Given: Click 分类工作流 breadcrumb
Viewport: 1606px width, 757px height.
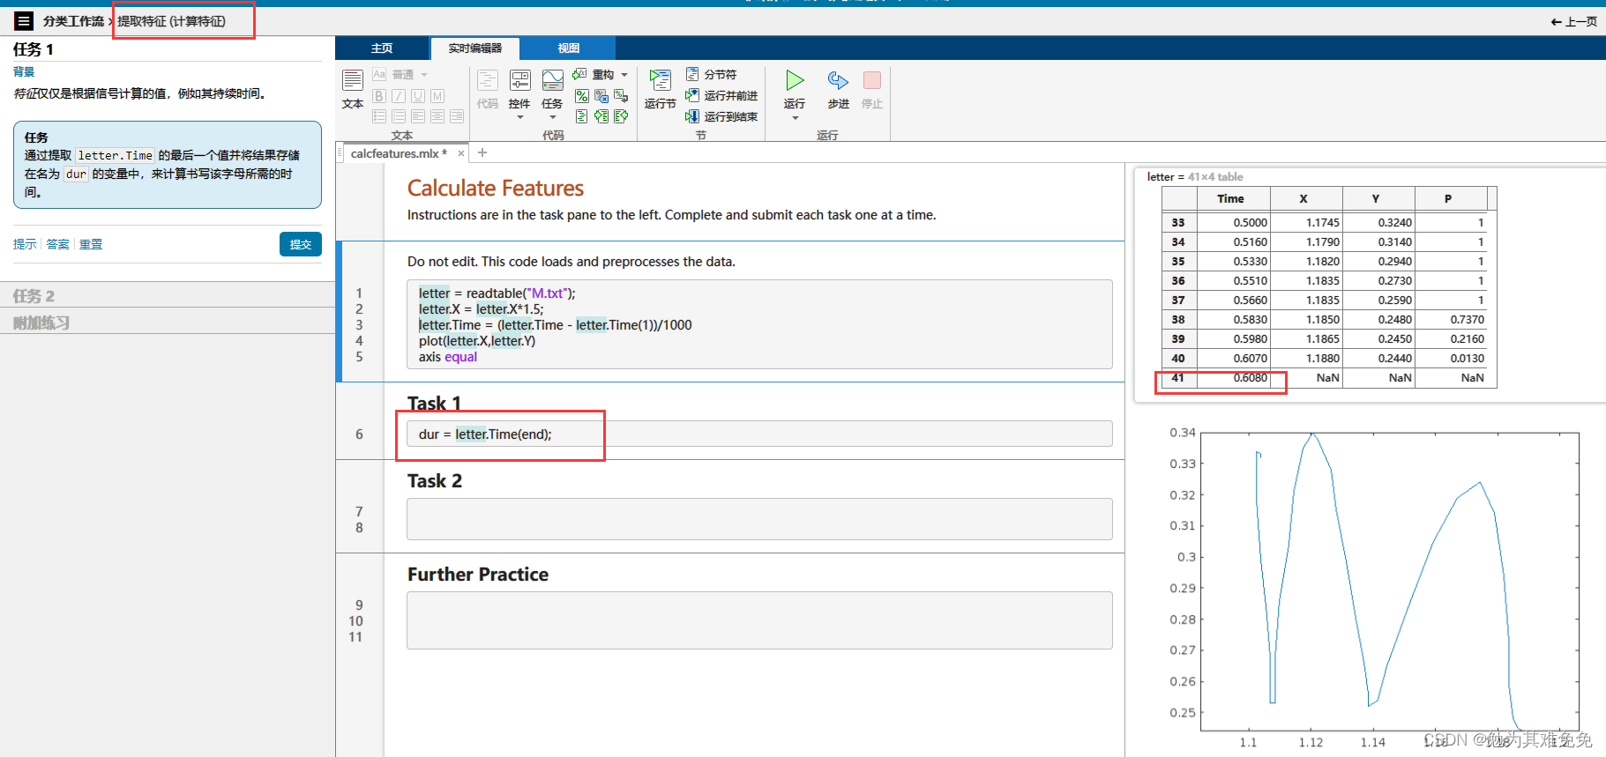Looking at the screenshot, I should click(x=73, y=21).
